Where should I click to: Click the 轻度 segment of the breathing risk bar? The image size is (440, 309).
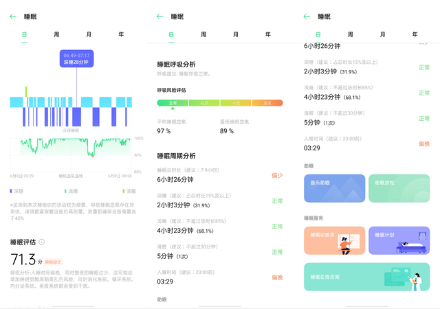point(204,103)
